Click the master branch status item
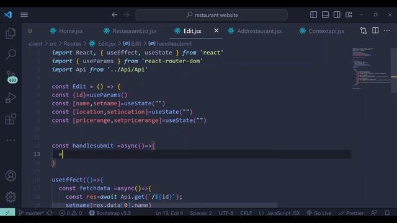The image size is (397, 223). click(31, 213)
